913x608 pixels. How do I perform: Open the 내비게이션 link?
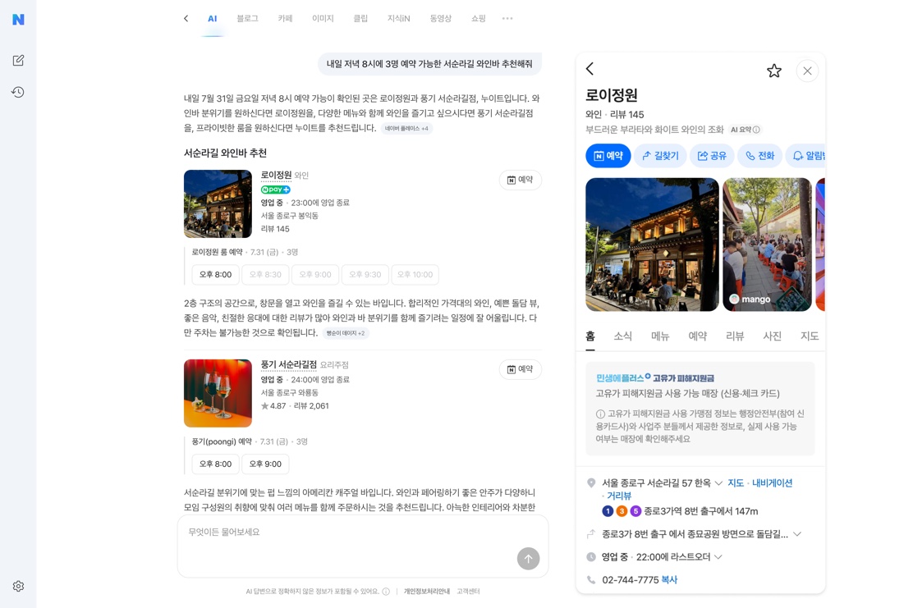pyautogui.click(x=772, y=483)
